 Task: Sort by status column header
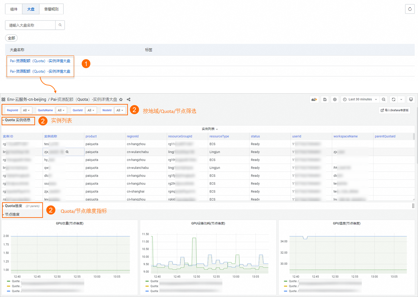click(x=255, y=136)
